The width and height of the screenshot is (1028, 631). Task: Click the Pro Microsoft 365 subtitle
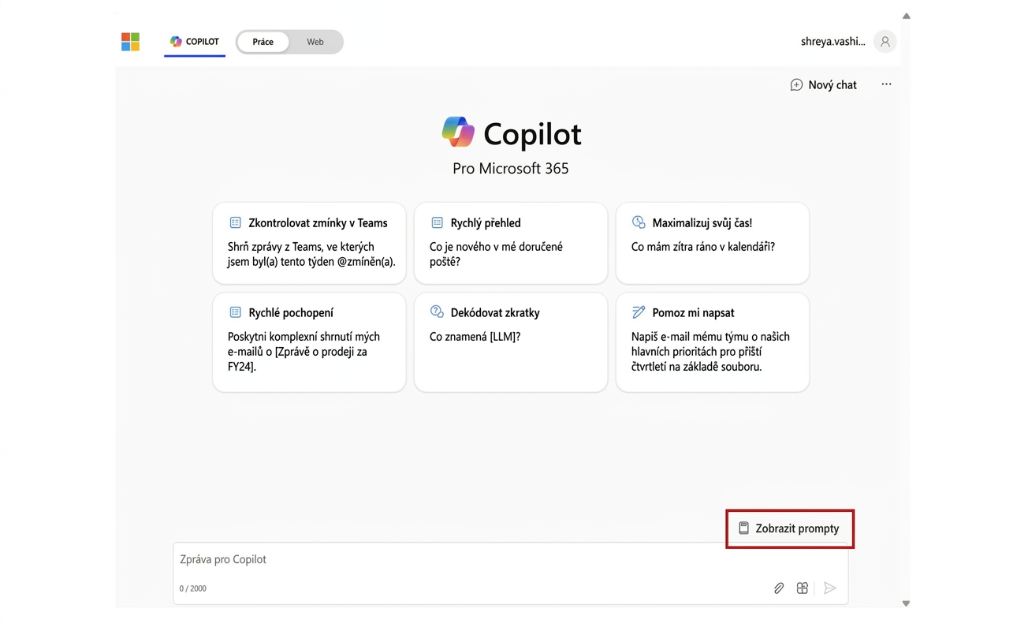511,168
